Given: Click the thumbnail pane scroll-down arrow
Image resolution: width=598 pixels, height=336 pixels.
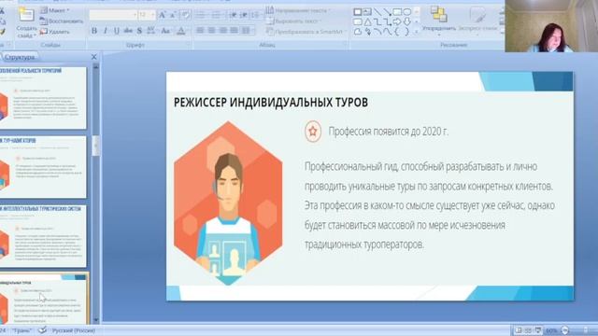Looking at the screenshot, I should point(95,320).
